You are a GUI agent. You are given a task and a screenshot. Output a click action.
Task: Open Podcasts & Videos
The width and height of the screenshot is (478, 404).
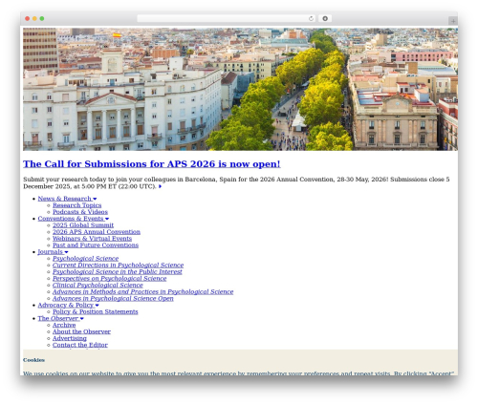tap(80, 212)
